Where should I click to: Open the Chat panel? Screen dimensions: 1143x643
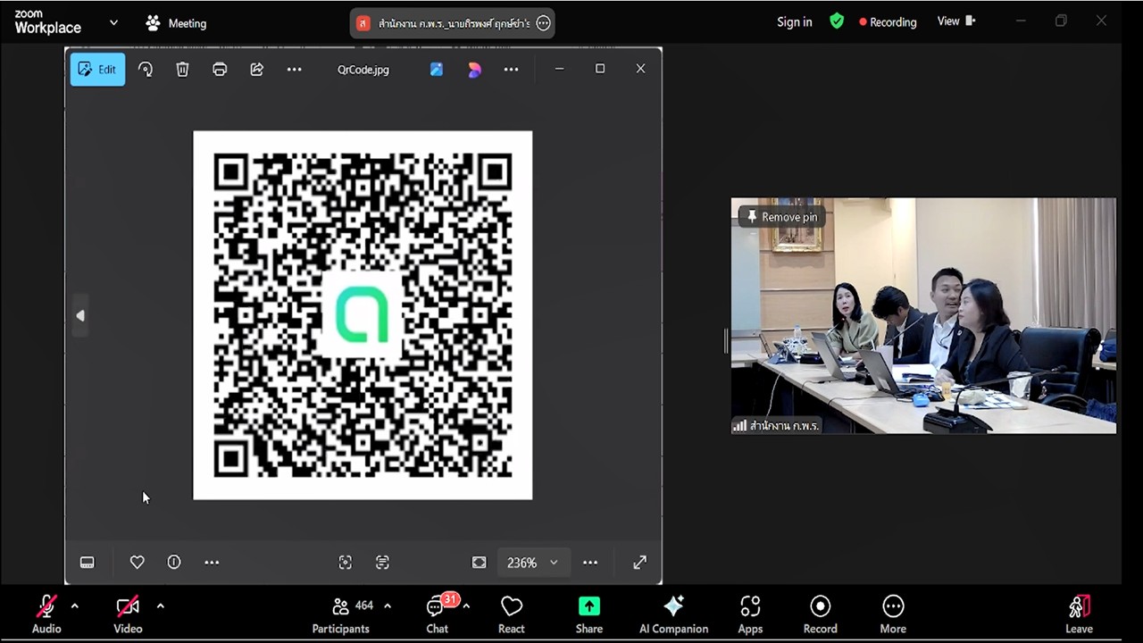coord(438,614)
